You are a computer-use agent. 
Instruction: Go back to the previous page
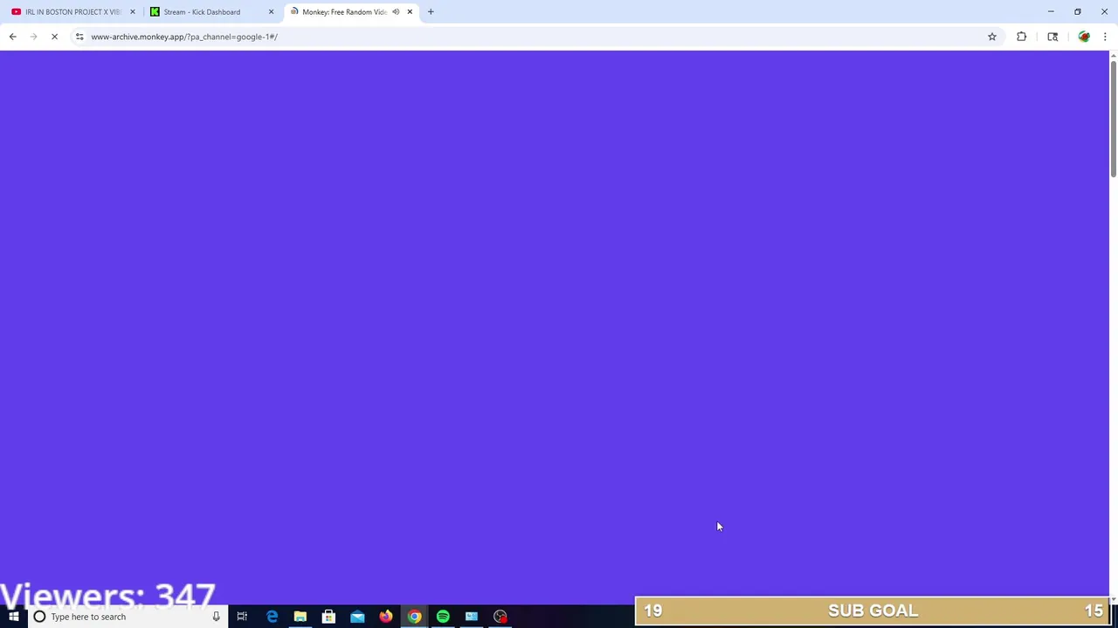click(12, 37)
